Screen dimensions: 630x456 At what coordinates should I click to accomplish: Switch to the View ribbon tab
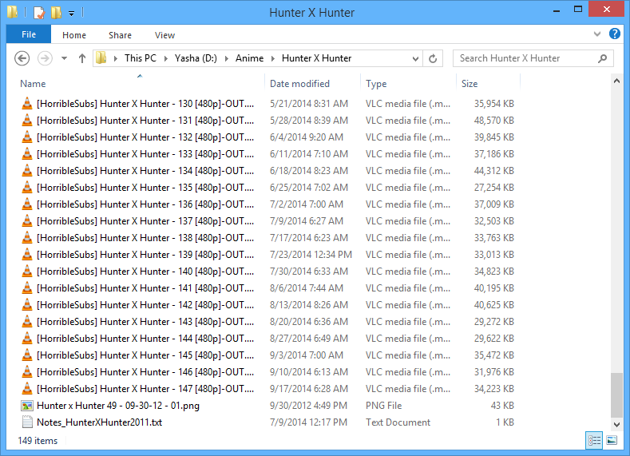(x=164, y=35)
